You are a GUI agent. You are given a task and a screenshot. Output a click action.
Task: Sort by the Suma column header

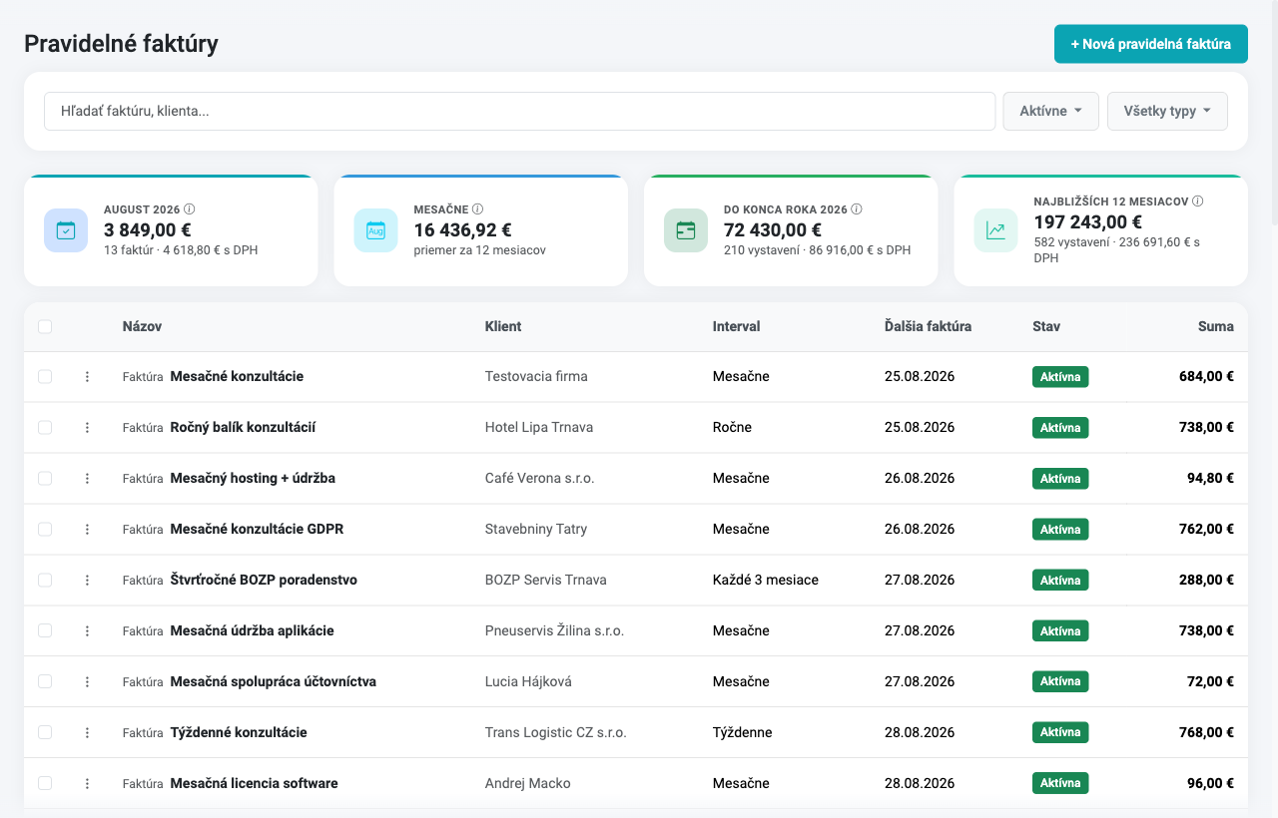click(x=1216, y=326)
